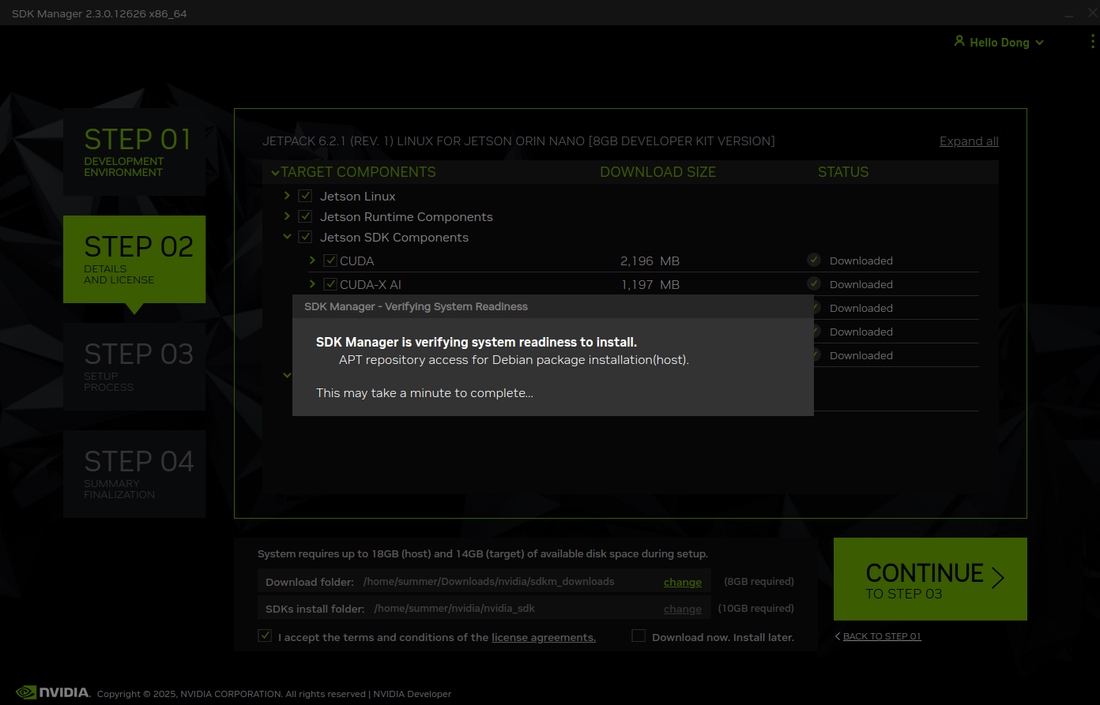The width and height of the screenshot is (1100, 705).
Task: Collapse the Jetson SDK Components group
Action: point(288,236)
